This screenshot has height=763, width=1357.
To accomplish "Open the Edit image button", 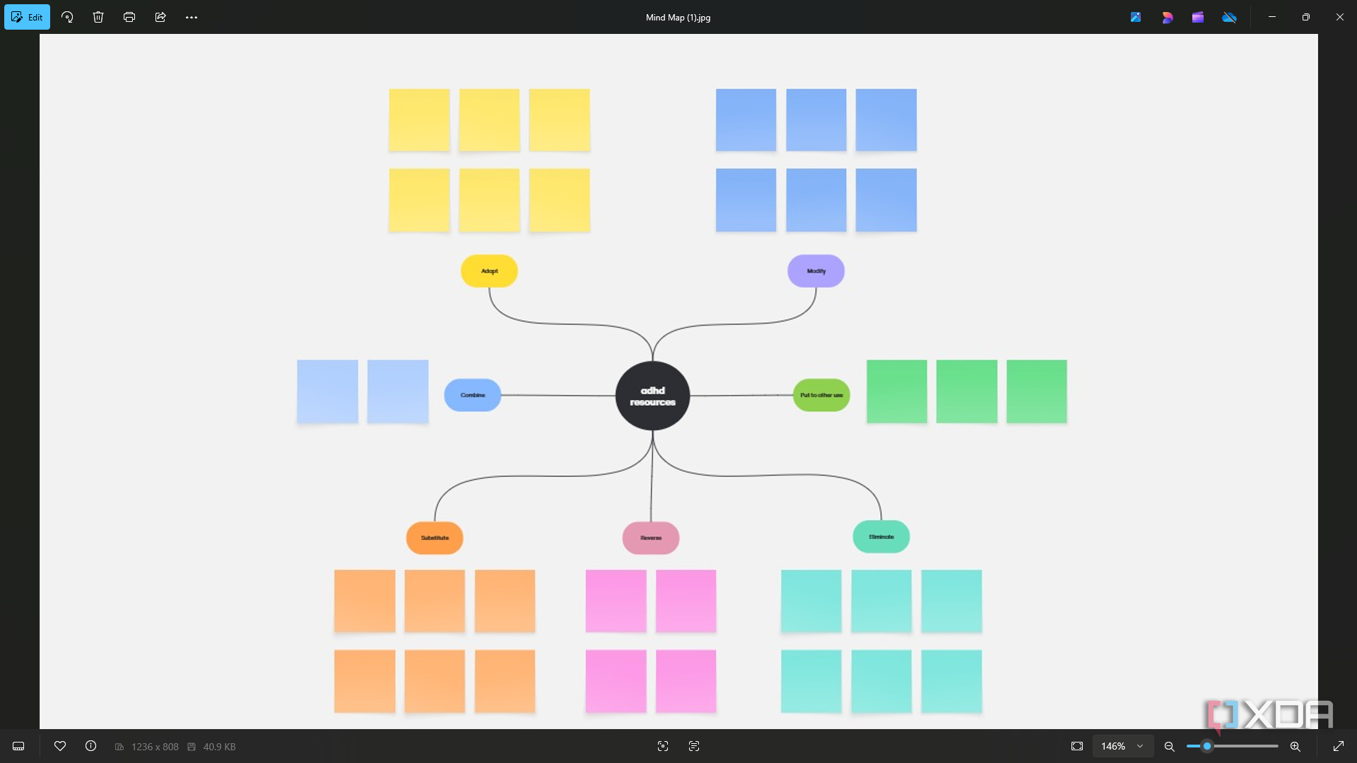I will 27,17.
